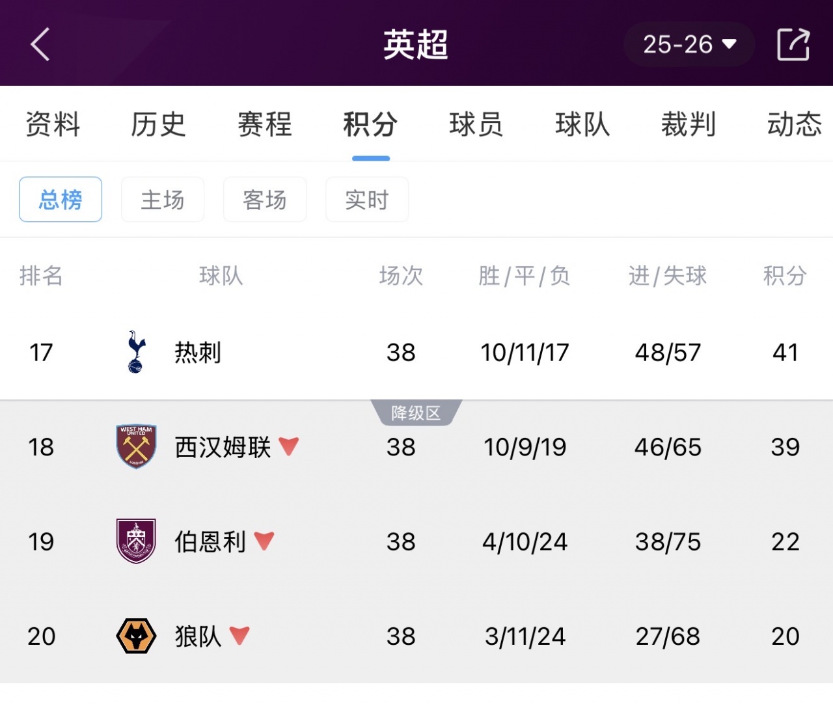The image size is (833, 706).
Task: Switch to the 球员 tab
Action: click(476, 124)
